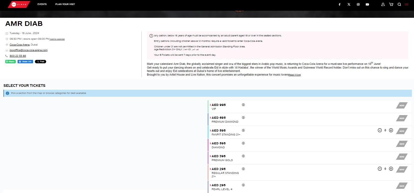Click the 800 22 33 88 phone link
The height and width of the screenshot is (193, 414).
tap(18, 56)
